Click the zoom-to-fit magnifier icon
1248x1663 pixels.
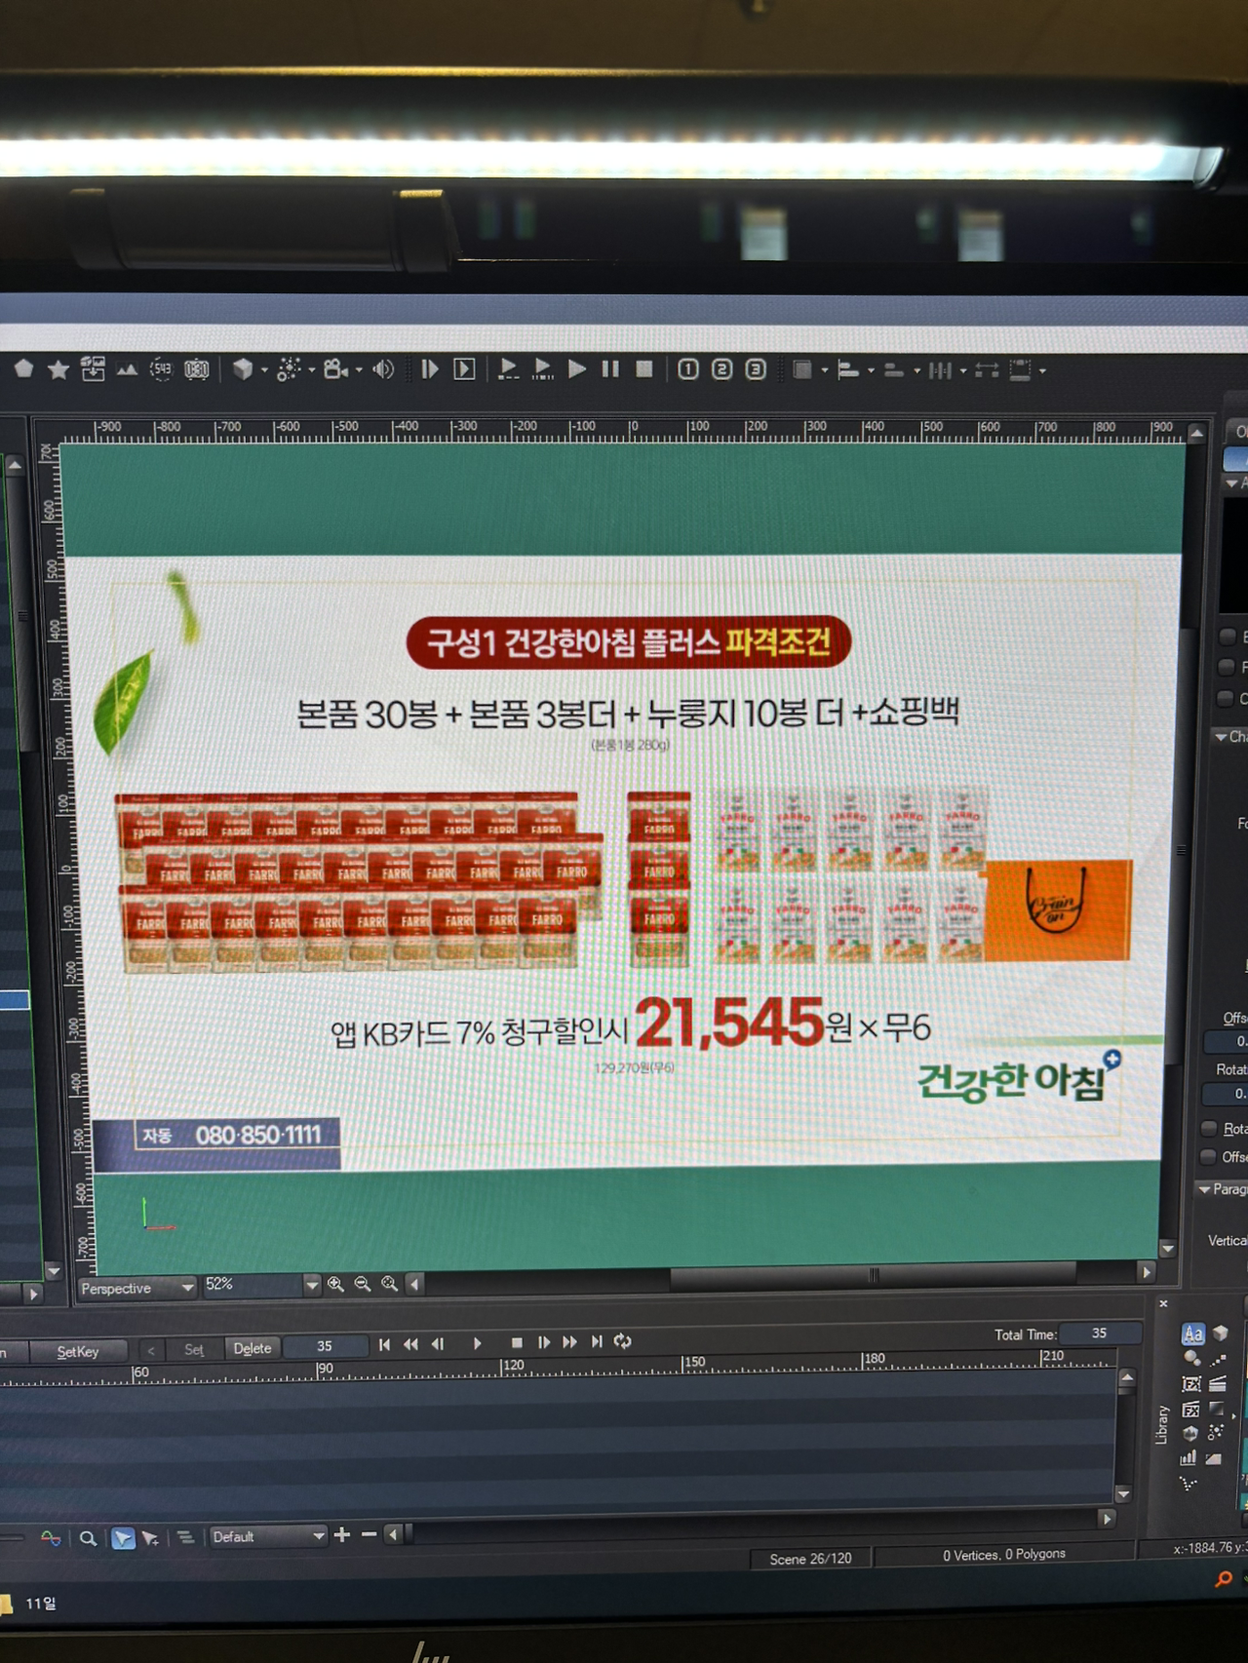tap(389, 1284)
